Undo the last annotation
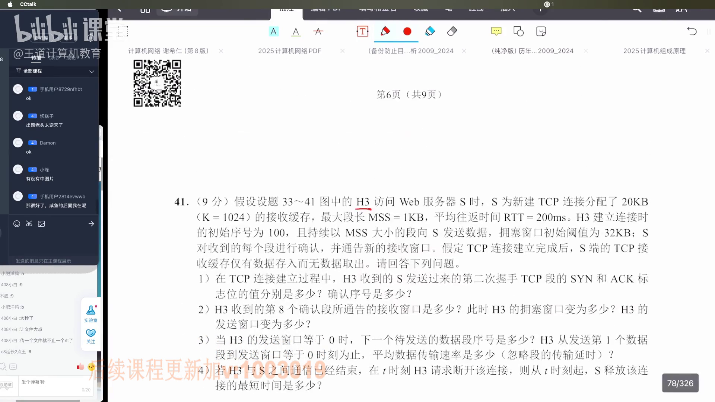Image resolution: width=715 pixels, height=402 pixels. [692, 31]
